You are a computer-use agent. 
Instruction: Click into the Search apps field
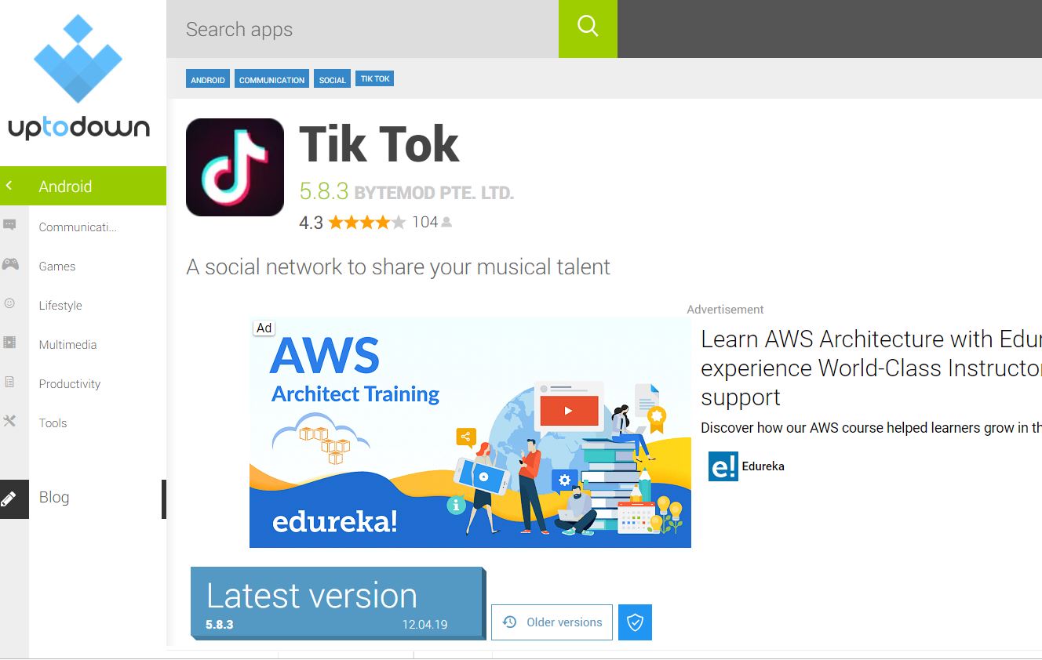(363, 29)
